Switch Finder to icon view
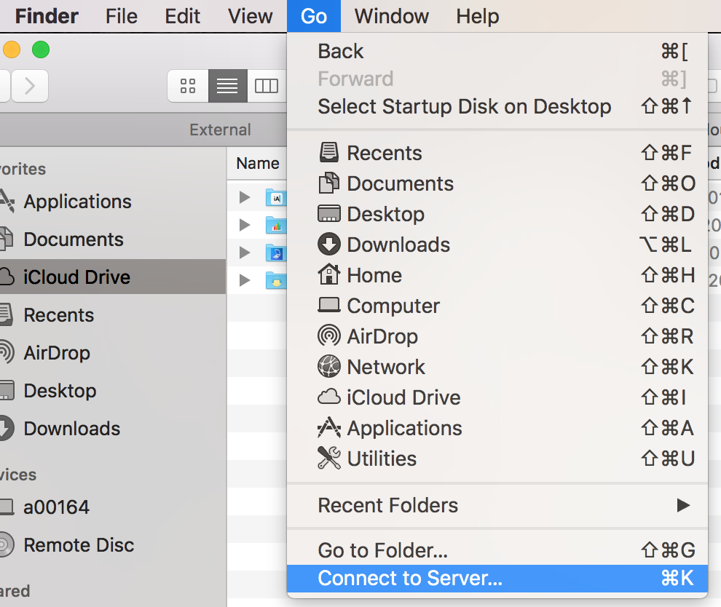The width and height of the screenshot is (721, 607). point(188,86)
